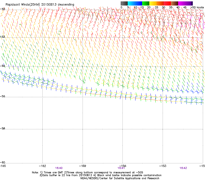Click the -50 latitude label

point(2,9)
